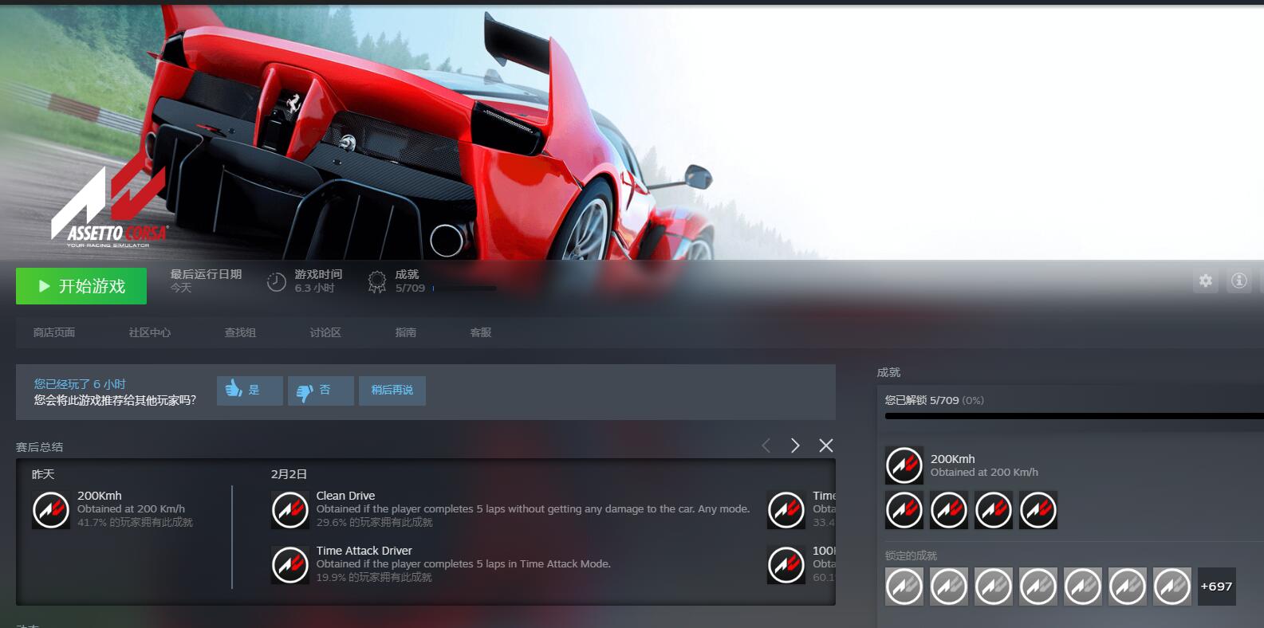Image resolution: width=1264 pixels, height=628 pixels.
Task: Switch to 讨论区 tab
Action: pyautogui.click(x=325, y=332)
